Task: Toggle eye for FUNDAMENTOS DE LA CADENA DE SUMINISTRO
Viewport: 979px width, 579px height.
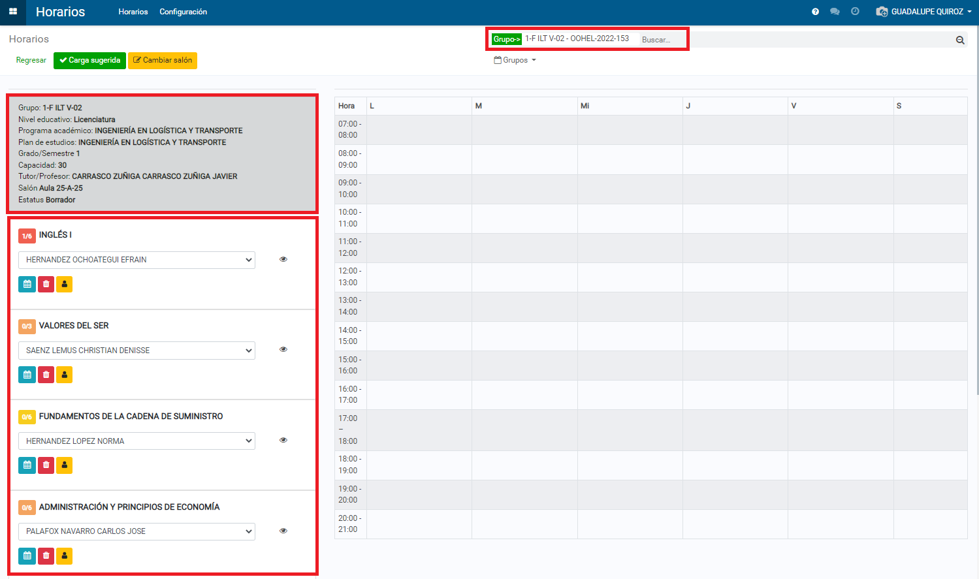Action: coord(283,440)
